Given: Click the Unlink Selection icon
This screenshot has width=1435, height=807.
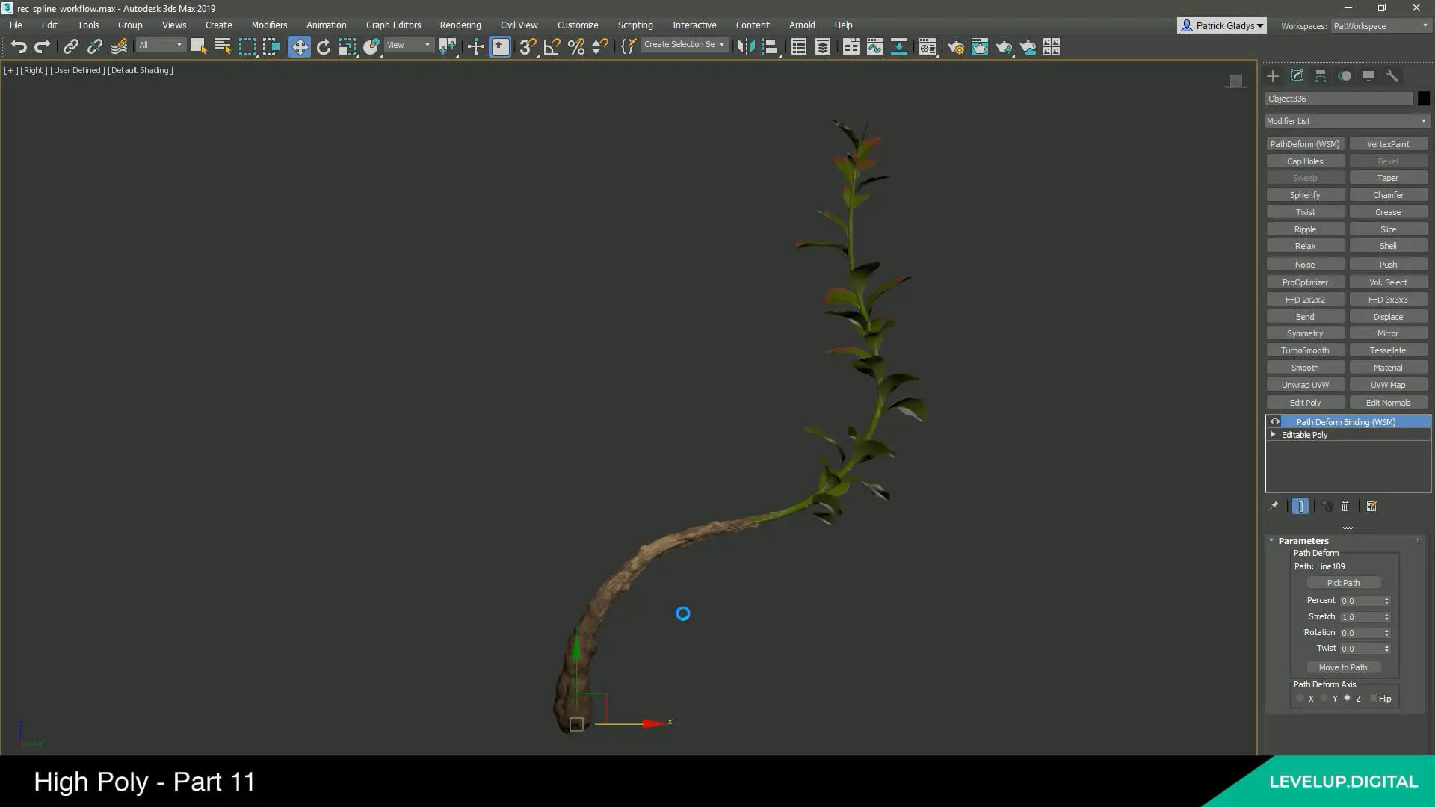Looking at the screenshot, I should [x=94, y=47].
